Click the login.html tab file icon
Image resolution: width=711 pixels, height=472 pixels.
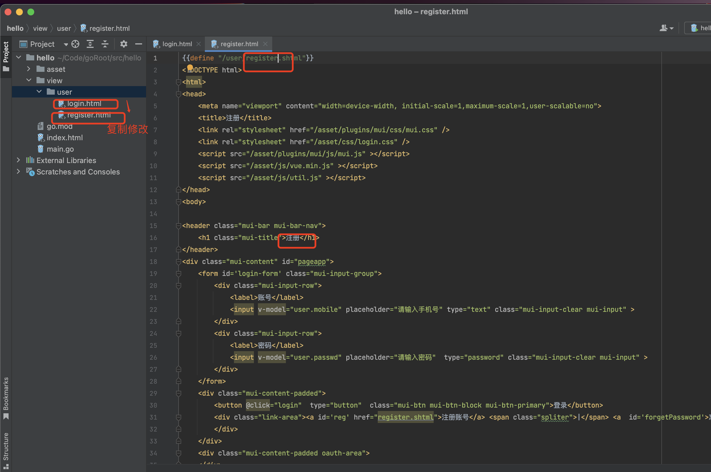(x=156, y=44)
